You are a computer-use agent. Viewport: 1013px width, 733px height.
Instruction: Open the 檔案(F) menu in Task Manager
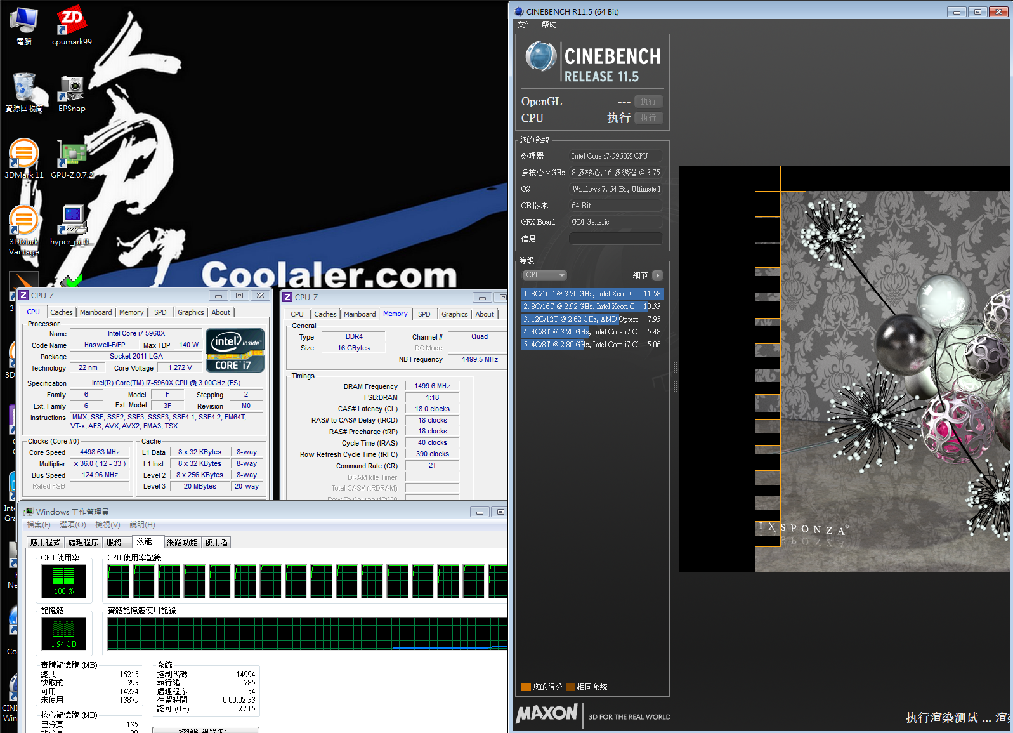click(39, 525)
